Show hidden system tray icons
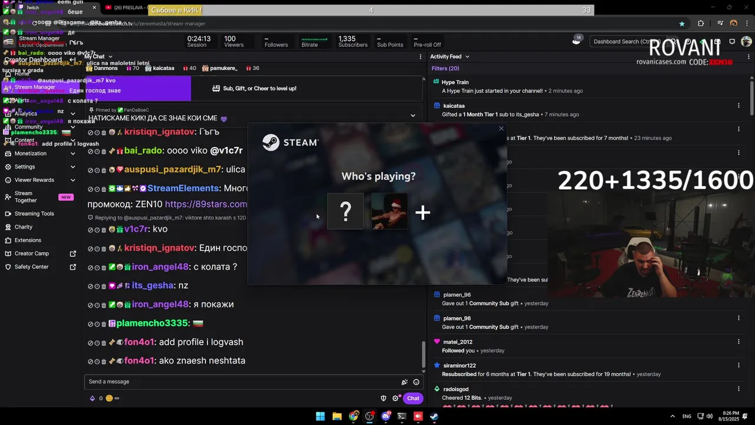Screen dimensions: 755x425 click(x=672, y=416)
